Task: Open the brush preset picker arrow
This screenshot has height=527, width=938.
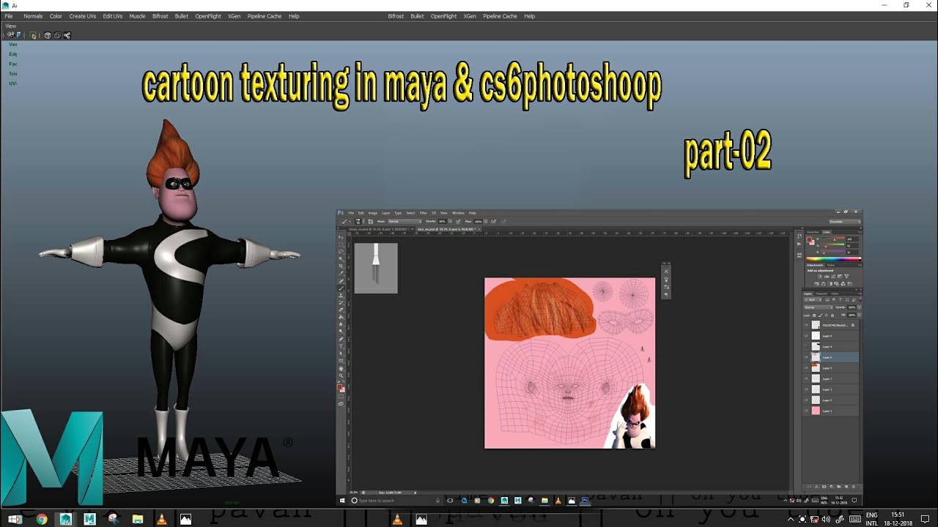Action: coord(363,222)
